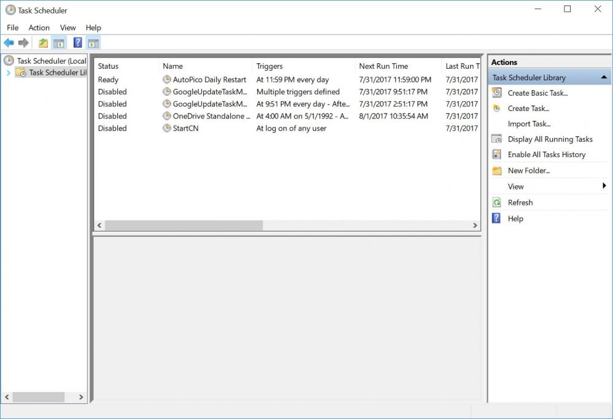Screen dimensions: 613x419
Task: Open the File menu
Action: (12, 28)
